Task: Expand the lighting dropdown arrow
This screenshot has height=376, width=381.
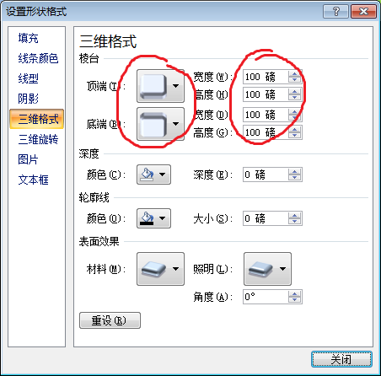Action: [x=282, y=269]
